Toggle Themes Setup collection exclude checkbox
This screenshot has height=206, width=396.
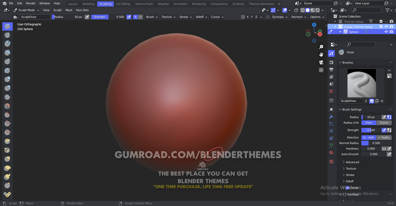(381, 21)
